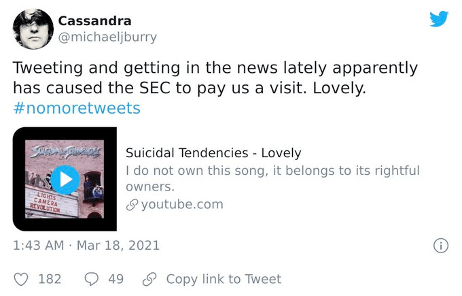Open the @michaeljburry handle link
This screenshot has width=462, height=296.
(x=107, y=37)
